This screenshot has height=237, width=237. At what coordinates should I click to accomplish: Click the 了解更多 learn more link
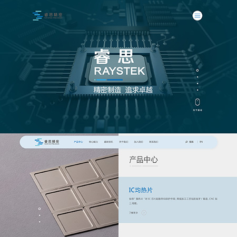133,213
